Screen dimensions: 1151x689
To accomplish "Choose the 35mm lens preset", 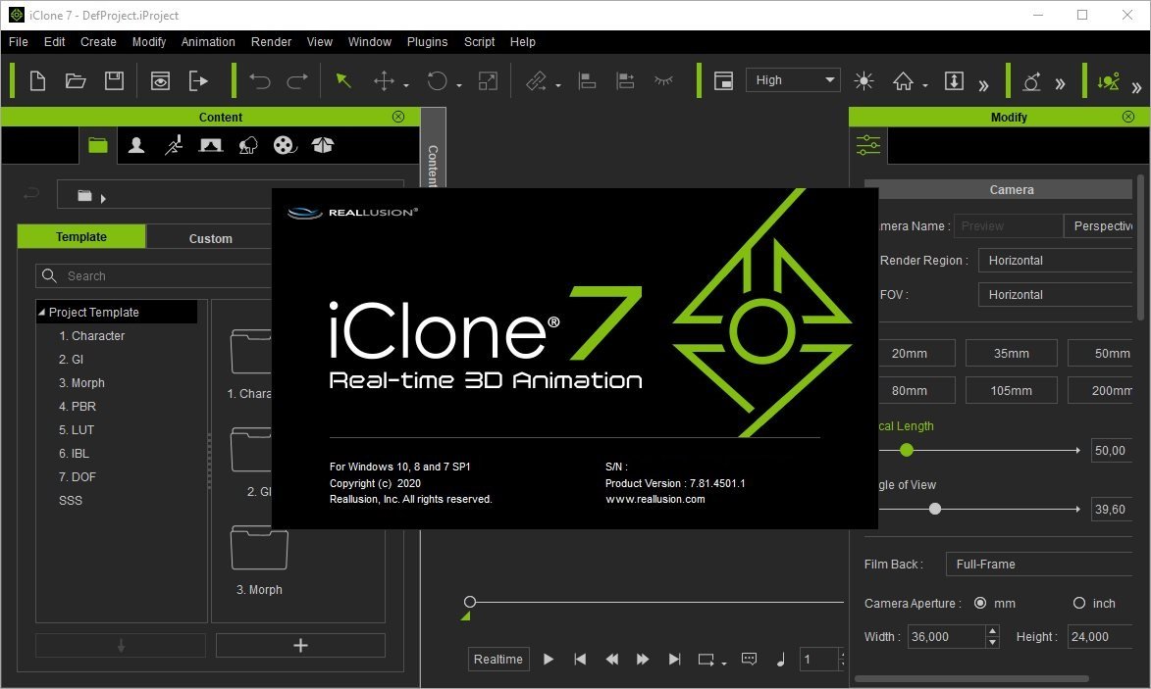I will point(1011,353).
